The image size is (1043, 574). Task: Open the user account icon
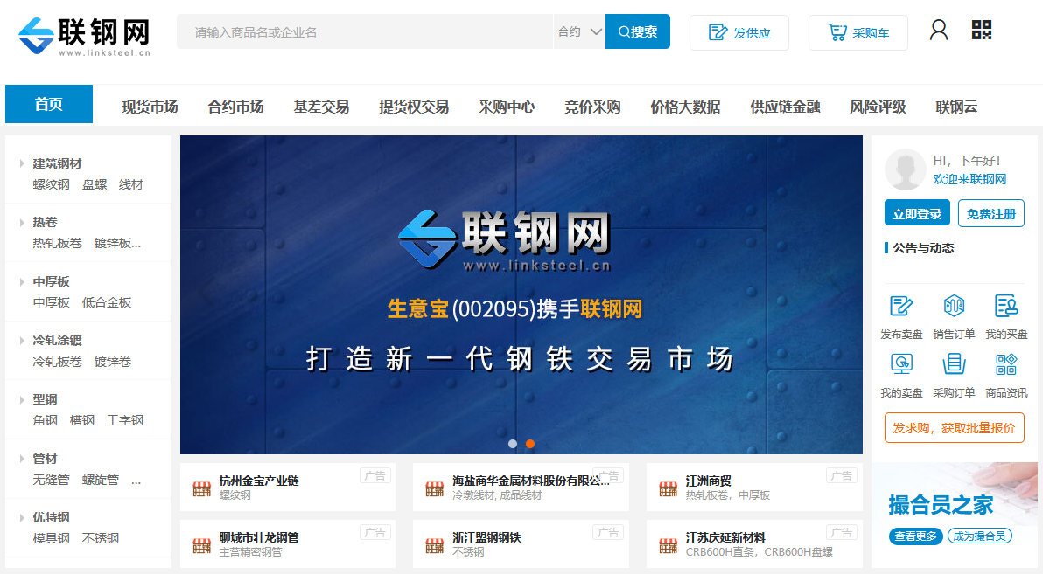click(x=939, y=30)
